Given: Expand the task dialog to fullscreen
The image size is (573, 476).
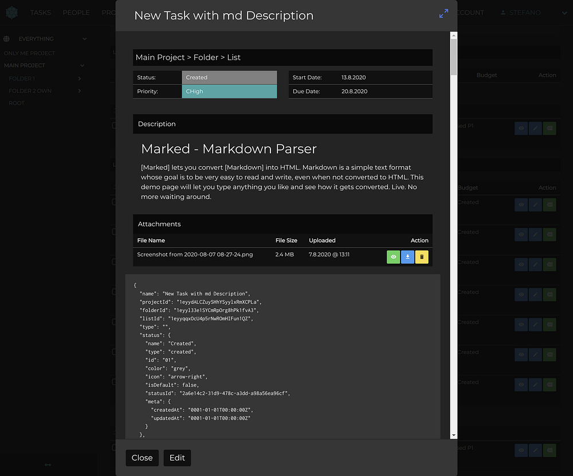Looking at the screenshot, I should point(444,14).
